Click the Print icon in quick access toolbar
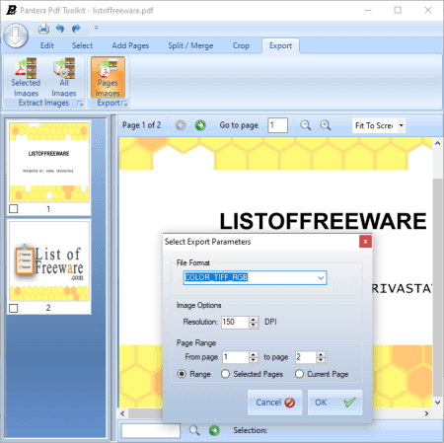The height and width of the screenshot is (443, 444). click(x=43, y=29)
